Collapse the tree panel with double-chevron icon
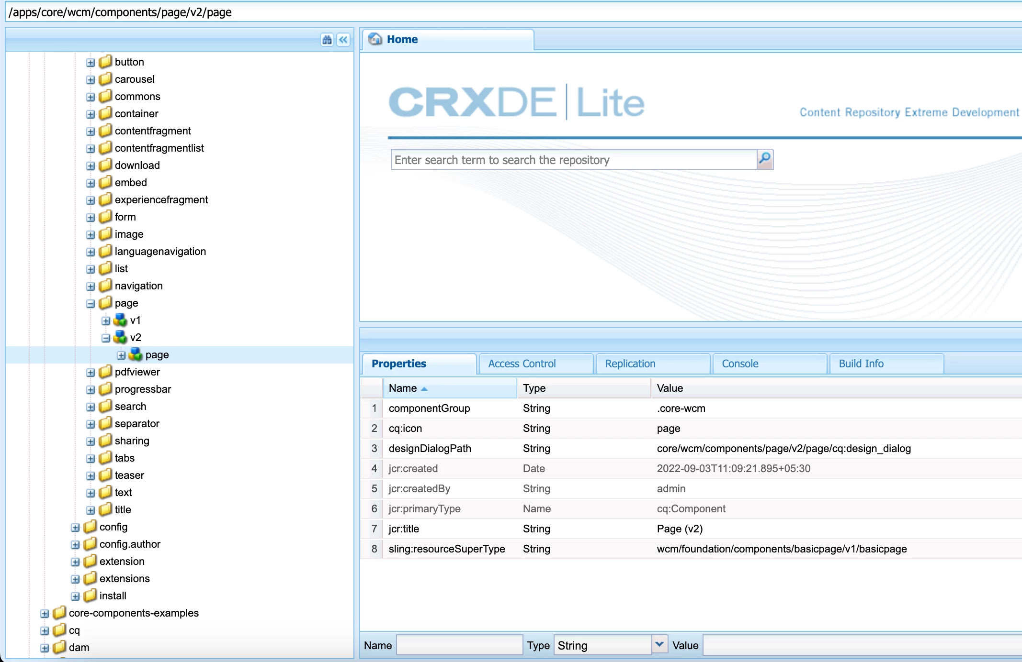Image resolution: width=1022 pixels, height=662 pixels. pos(343,40)
